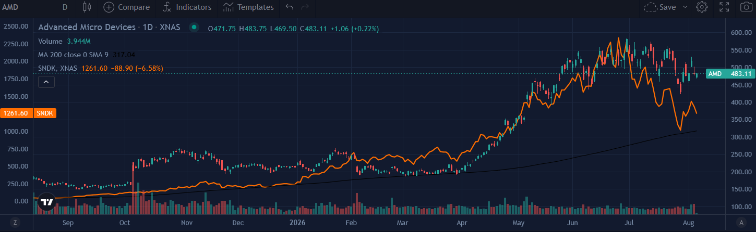Select the Volume 3.944M legend row

tap(65, 41)
